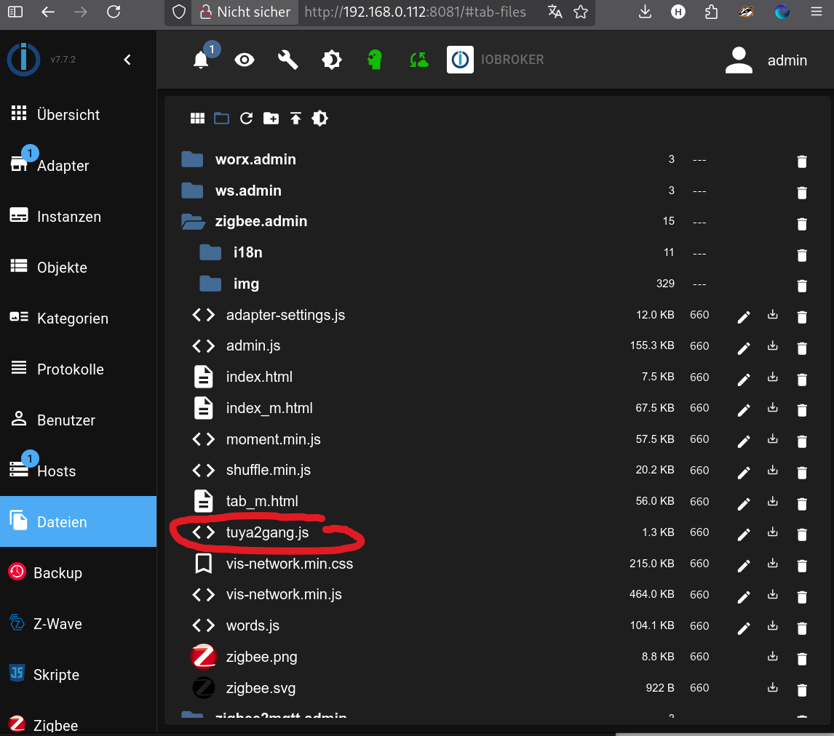Open Instanzen in the sidebar

click(x=68, y=217)
